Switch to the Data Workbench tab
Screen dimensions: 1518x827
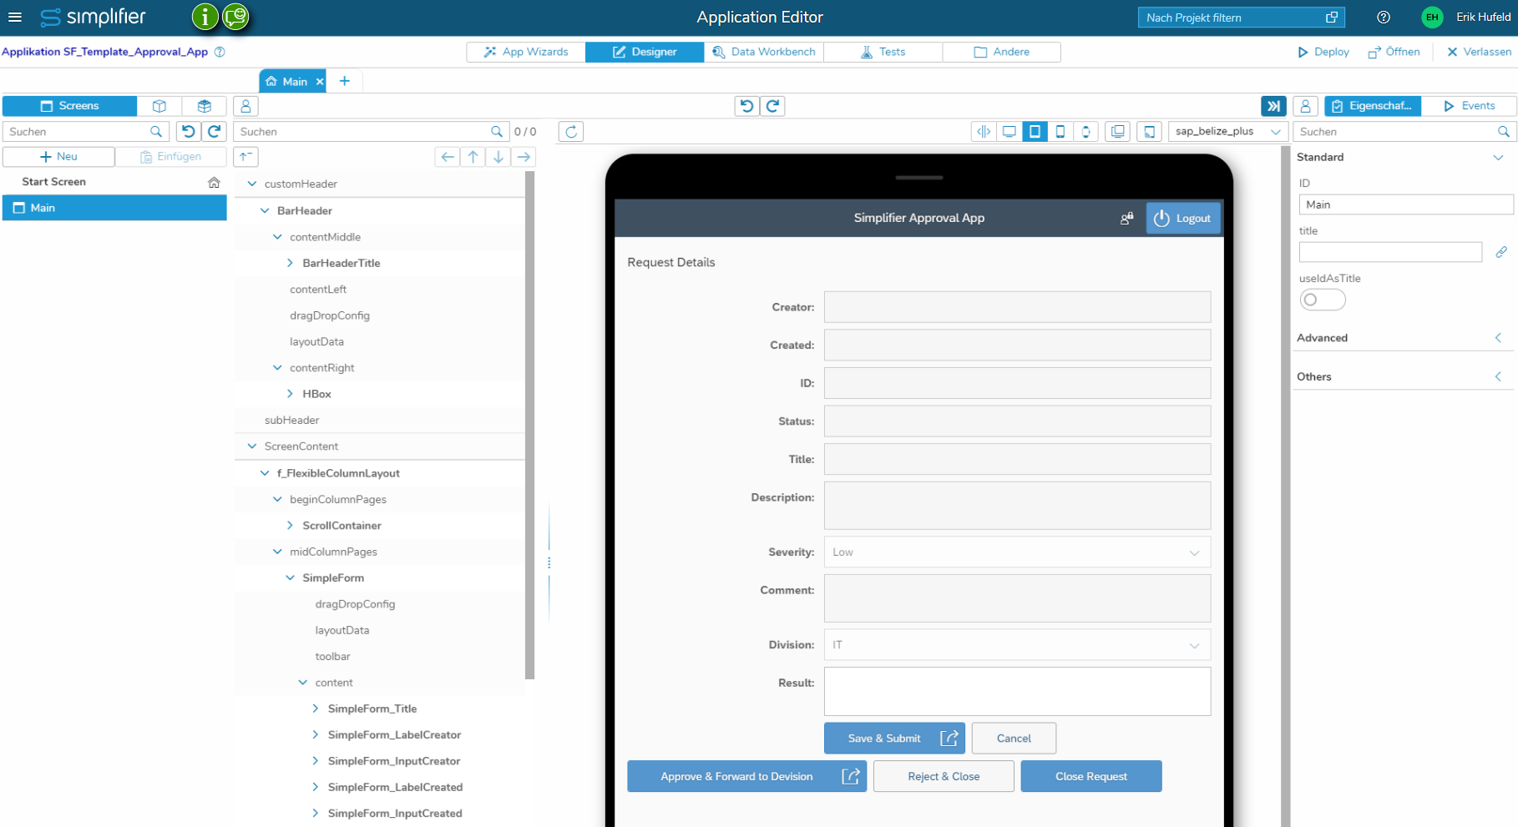pos(763,52)
